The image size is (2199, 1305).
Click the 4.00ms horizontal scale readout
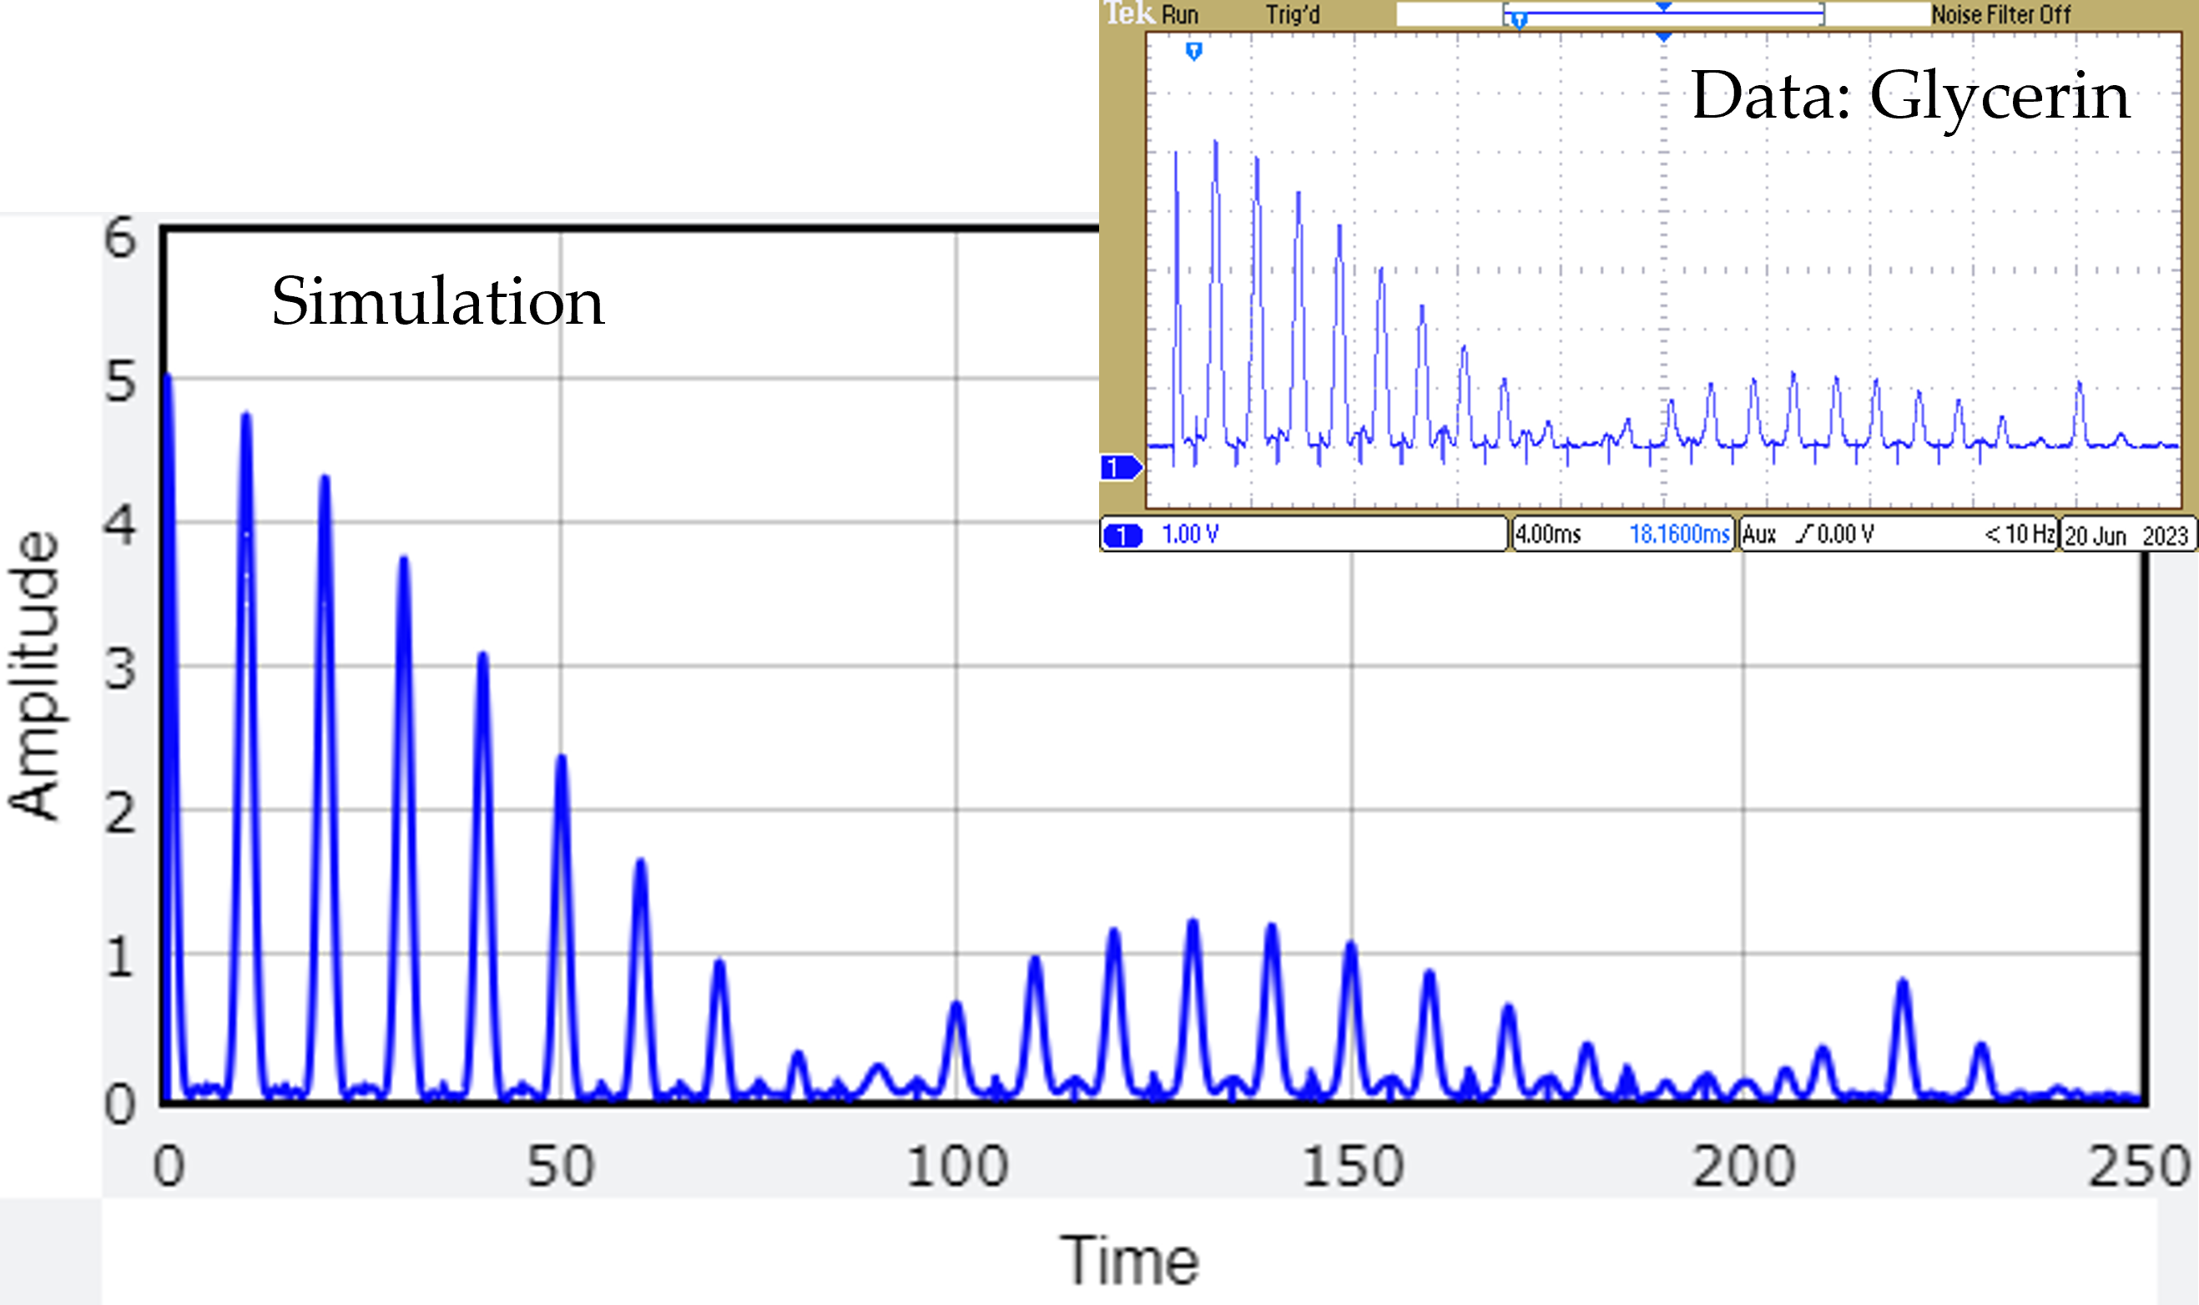click(x=1548, y=535)
